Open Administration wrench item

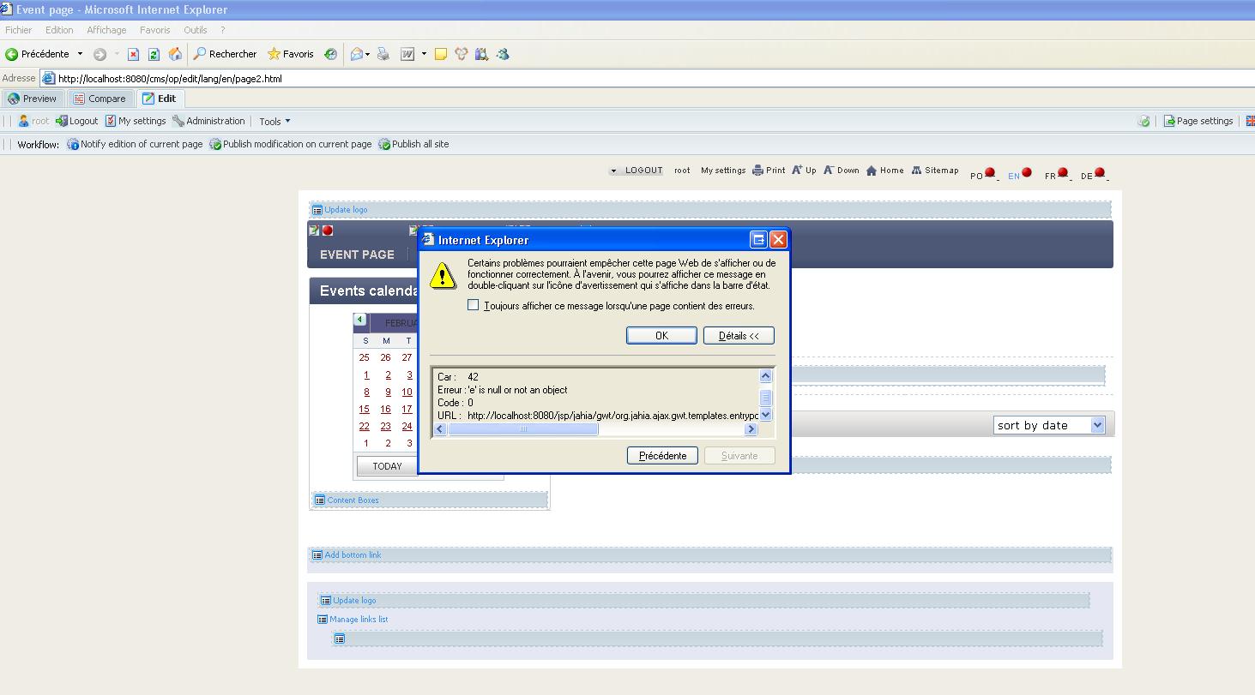click(x=208, y=121)
